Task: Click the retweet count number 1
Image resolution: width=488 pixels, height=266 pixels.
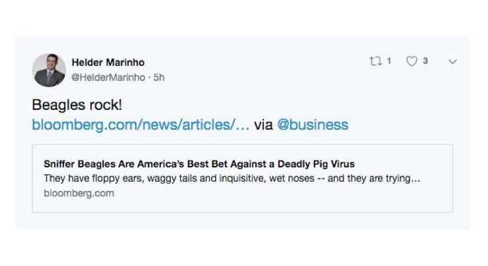Action: [x=389, y=61]
